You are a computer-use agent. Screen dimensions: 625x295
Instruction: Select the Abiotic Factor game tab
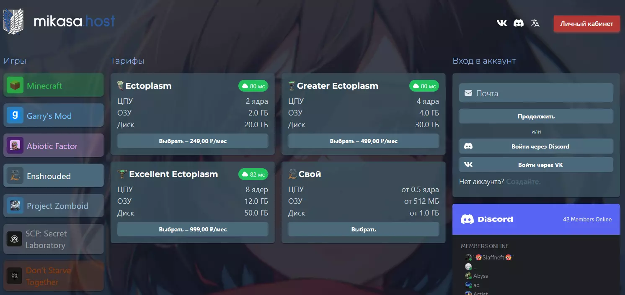pos(54,146)
